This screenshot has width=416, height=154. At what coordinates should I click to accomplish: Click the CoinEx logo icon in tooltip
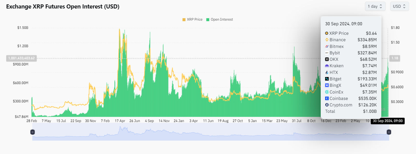[327, 92]
